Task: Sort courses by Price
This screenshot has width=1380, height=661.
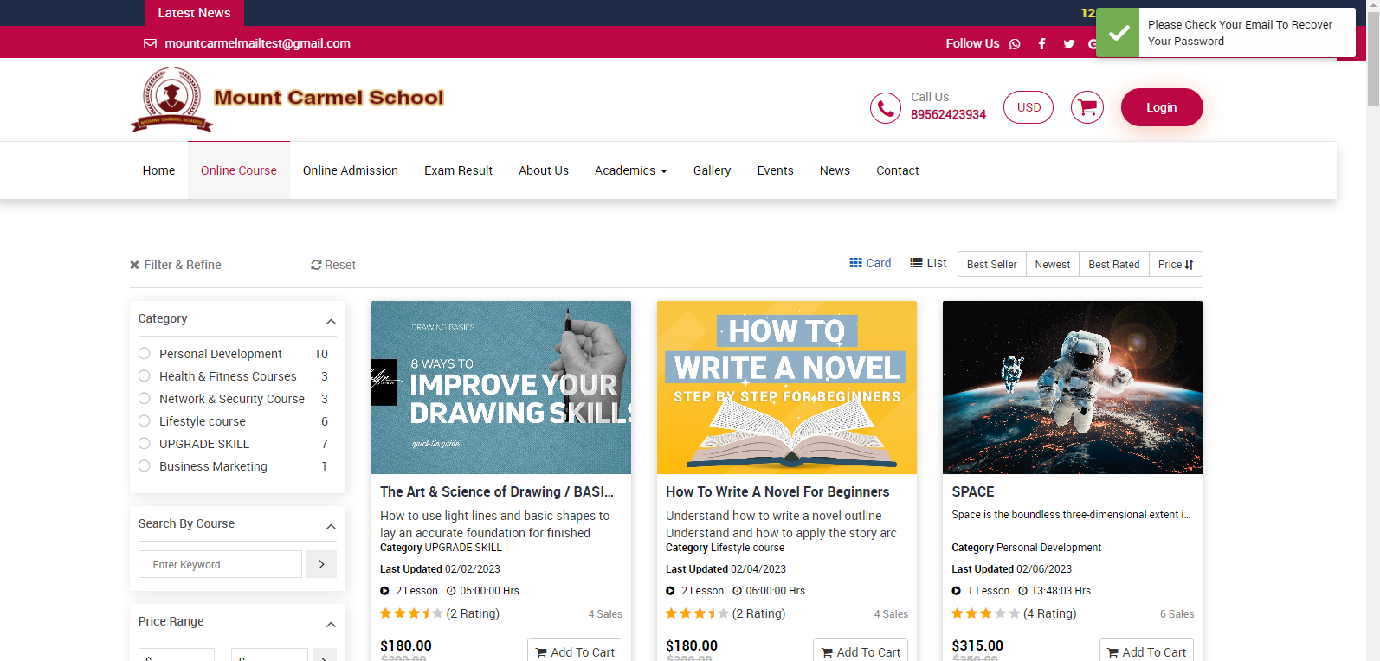Action: coord(1175,265)
